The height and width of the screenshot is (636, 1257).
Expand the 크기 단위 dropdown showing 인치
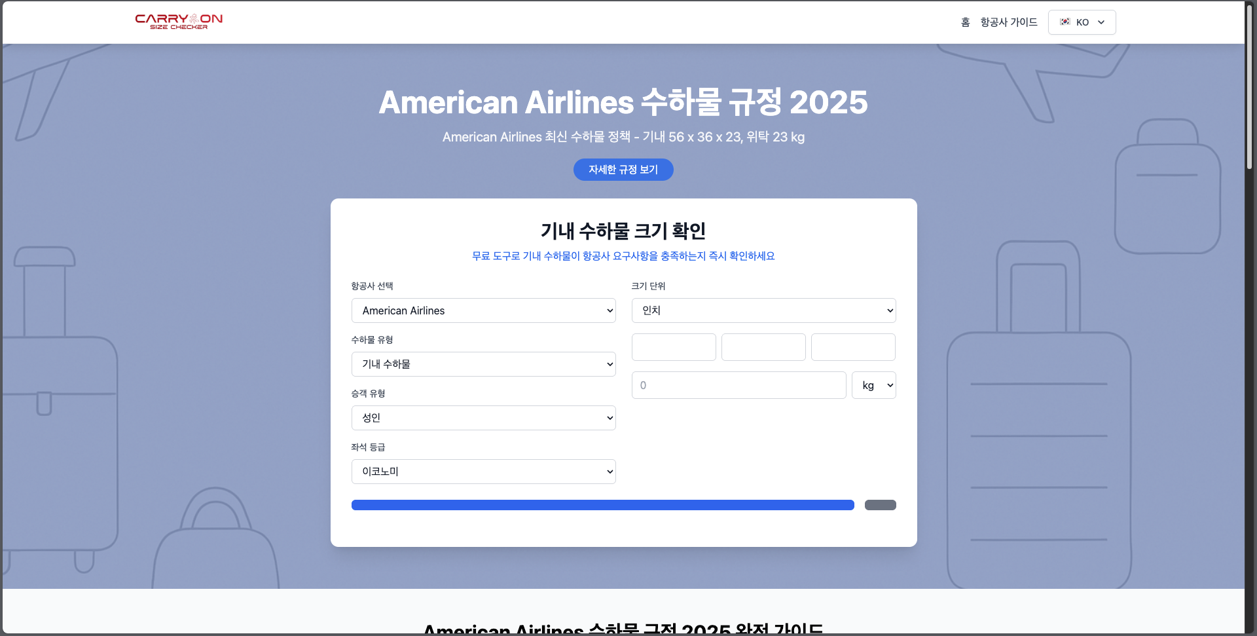coord(763,310)
